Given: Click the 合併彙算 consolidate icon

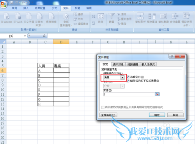Looking at the screenshot, I should [175, 16].
